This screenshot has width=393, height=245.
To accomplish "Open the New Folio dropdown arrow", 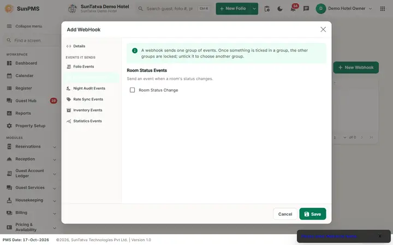I will (254, 9).
